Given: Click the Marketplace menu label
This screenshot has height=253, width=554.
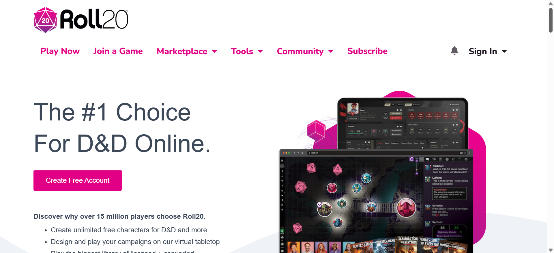Looking at the screenshot, I should [182, 51].
